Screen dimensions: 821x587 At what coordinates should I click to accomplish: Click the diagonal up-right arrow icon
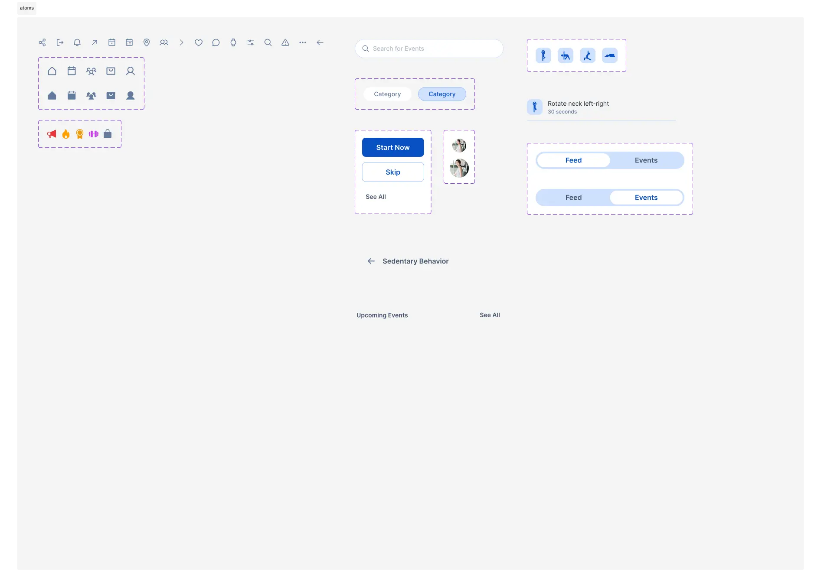[x=95, y=42]
